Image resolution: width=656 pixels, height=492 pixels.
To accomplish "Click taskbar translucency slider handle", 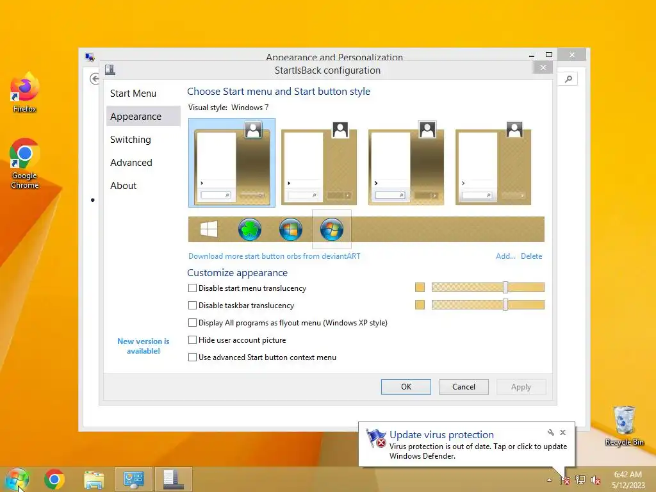I will [x=505, y=304].
